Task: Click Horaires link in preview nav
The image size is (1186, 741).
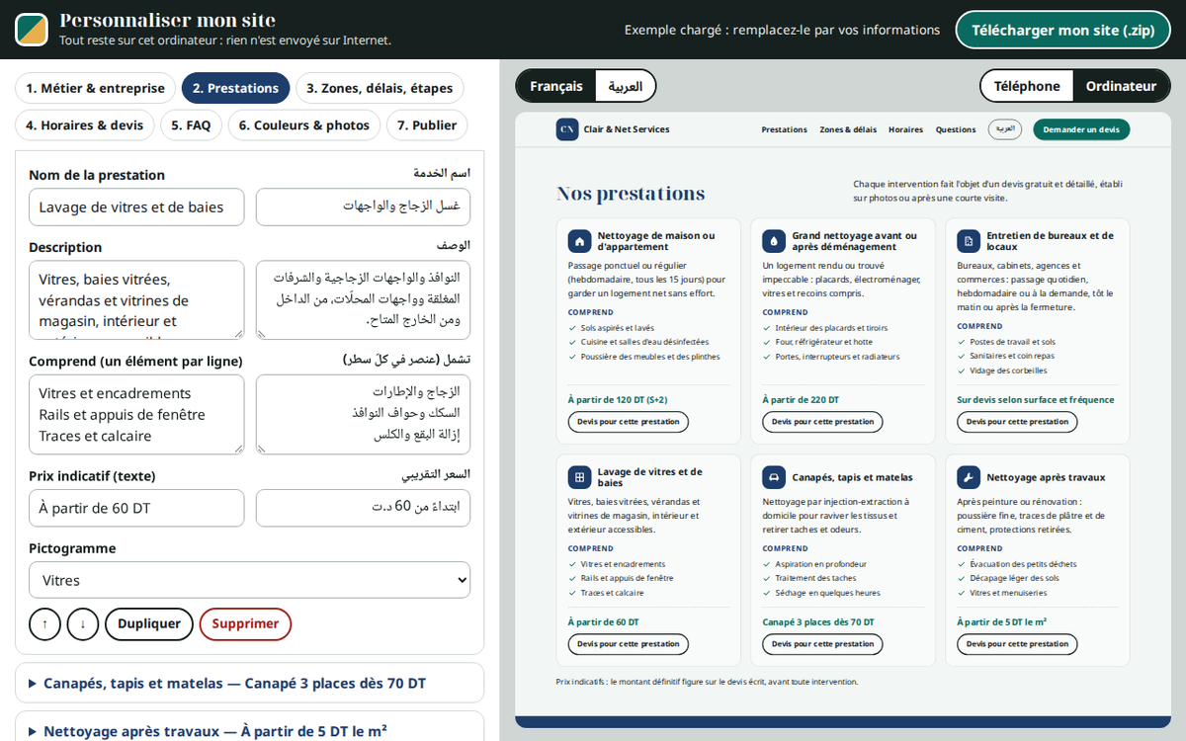Action: coord(905,129)
